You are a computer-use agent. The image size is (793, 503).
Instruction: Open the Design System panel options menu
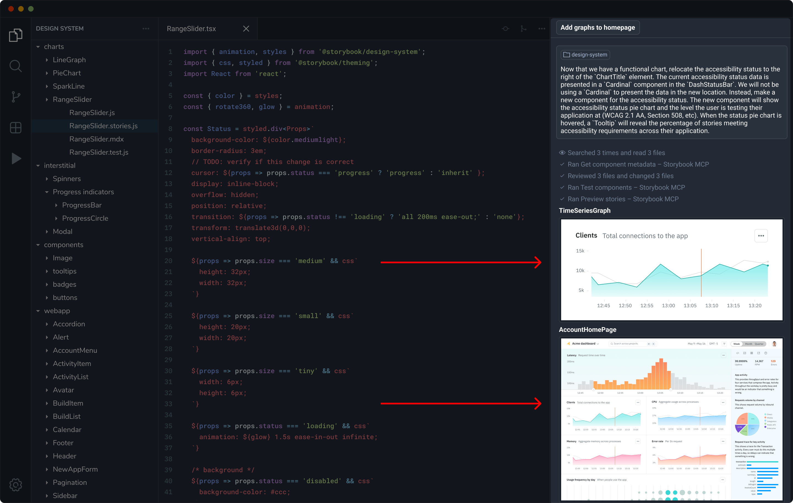coord(146,29)
